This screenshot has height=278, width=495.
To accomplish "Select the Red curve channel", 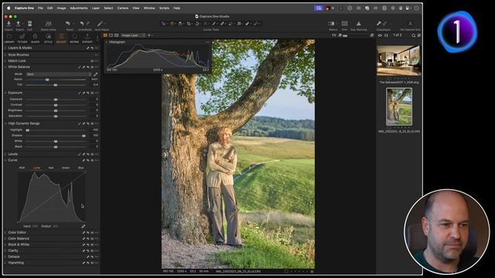I will coord(51,168).
